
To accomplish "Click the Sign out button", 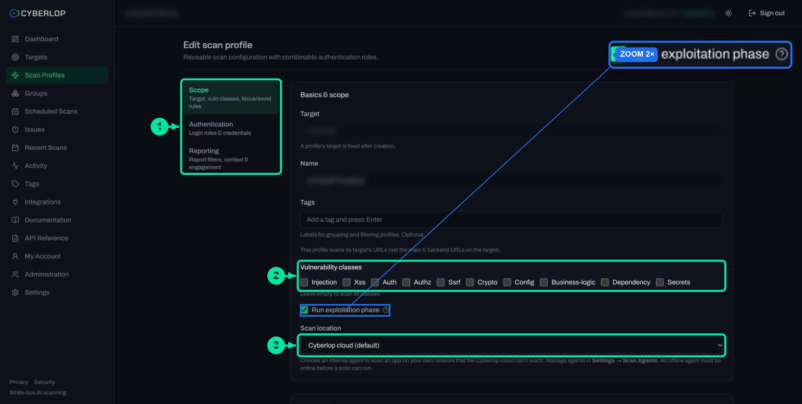I will tap(766, 13).
